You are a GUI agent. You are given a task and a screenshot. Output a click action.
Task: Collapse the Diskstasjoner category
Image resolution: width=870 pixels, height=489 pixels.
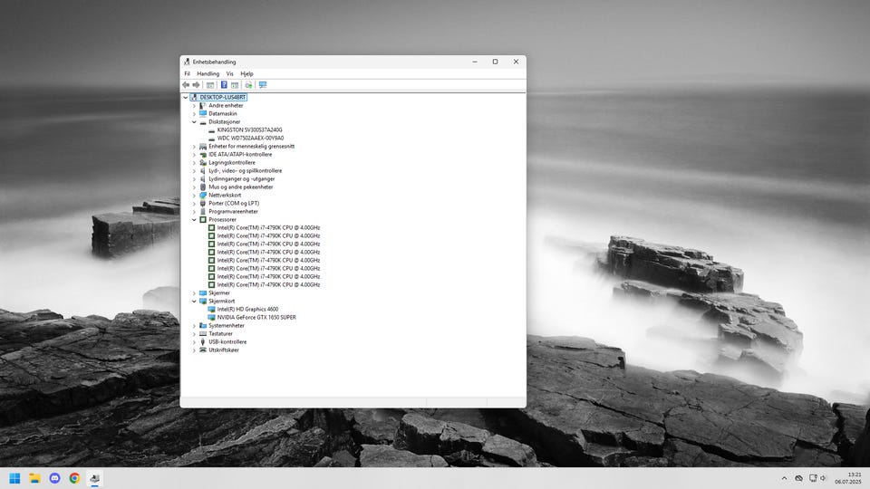(193, 122)
